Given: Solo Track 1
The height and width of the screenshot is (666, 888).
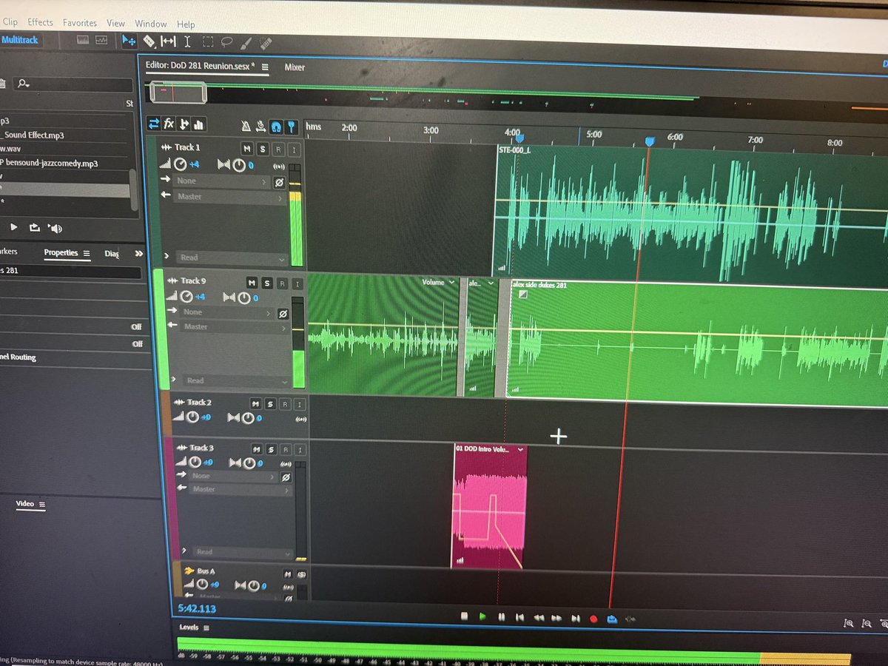Looking at the screenshot, I should 263,149.
